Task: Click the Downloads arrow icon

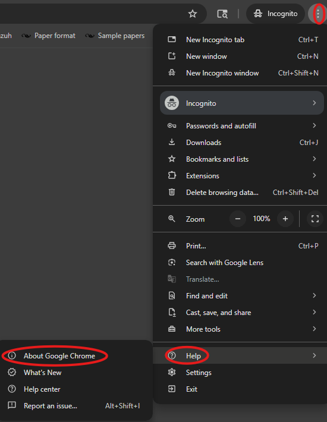Action: (172, 142)
